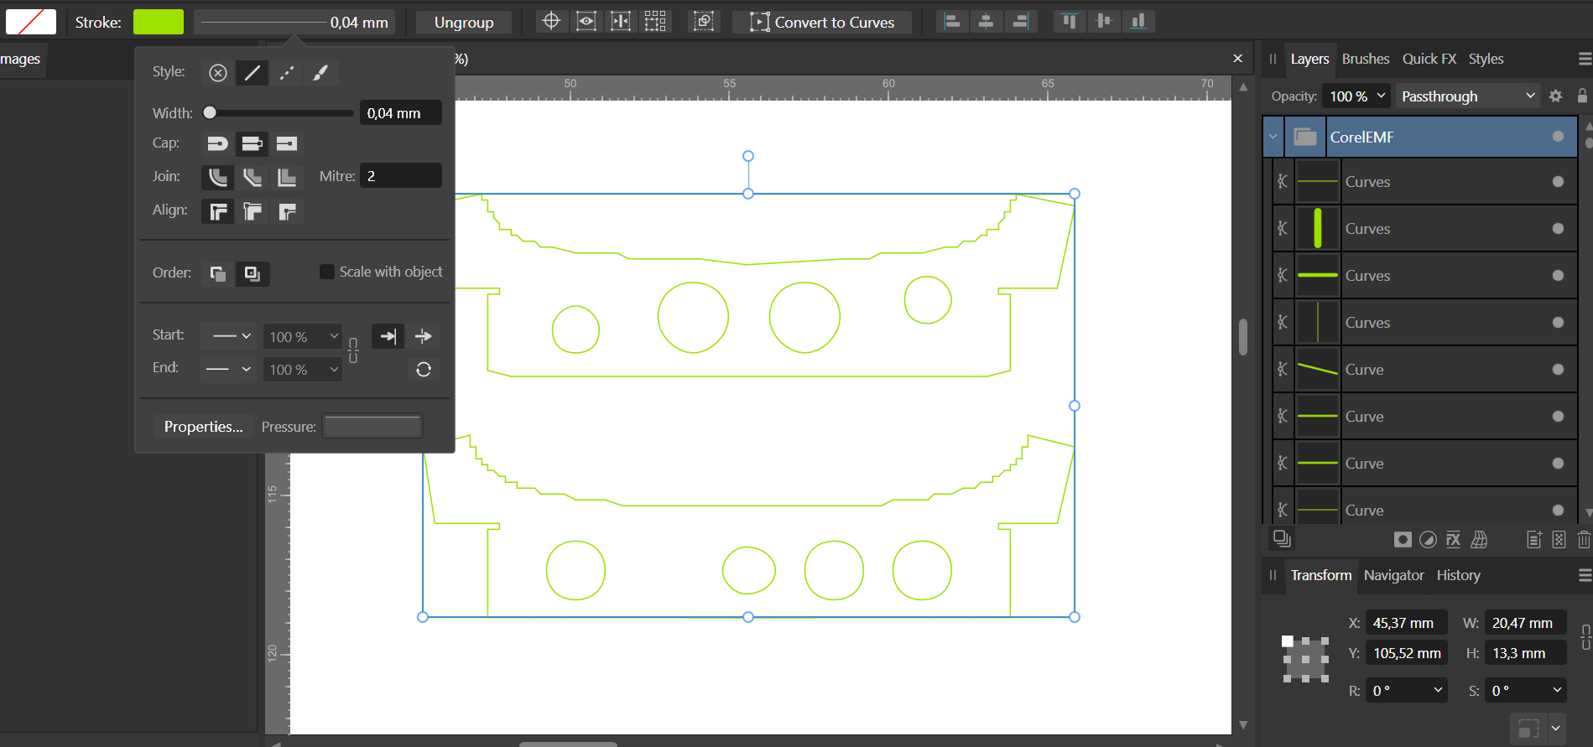Open the End arrowhead style dropdown
Screen dimensions: 1593x747
click(228, 369)
